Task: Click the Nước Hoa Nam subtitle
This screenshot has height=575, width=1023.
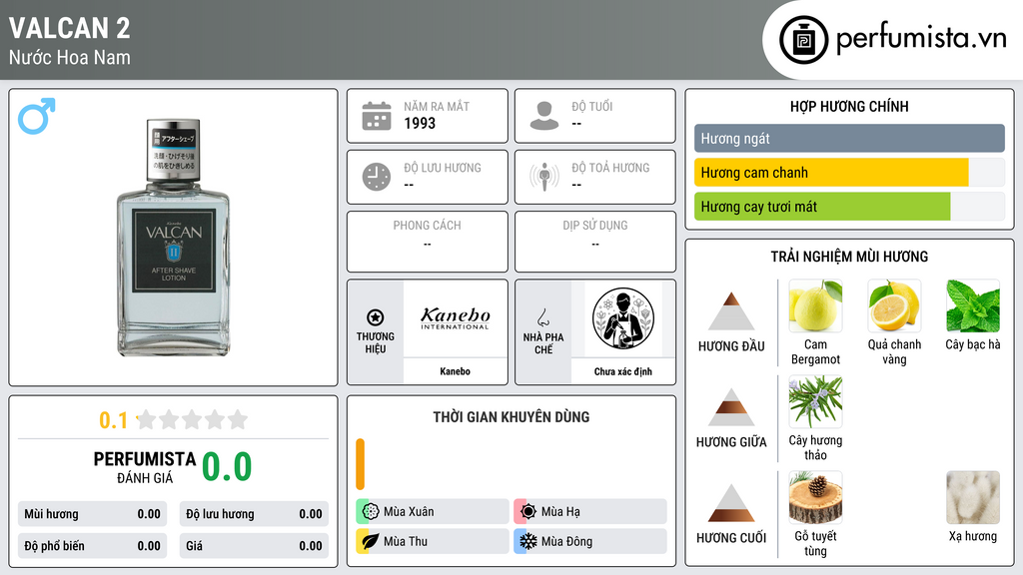Action: (x=69, y=57)
